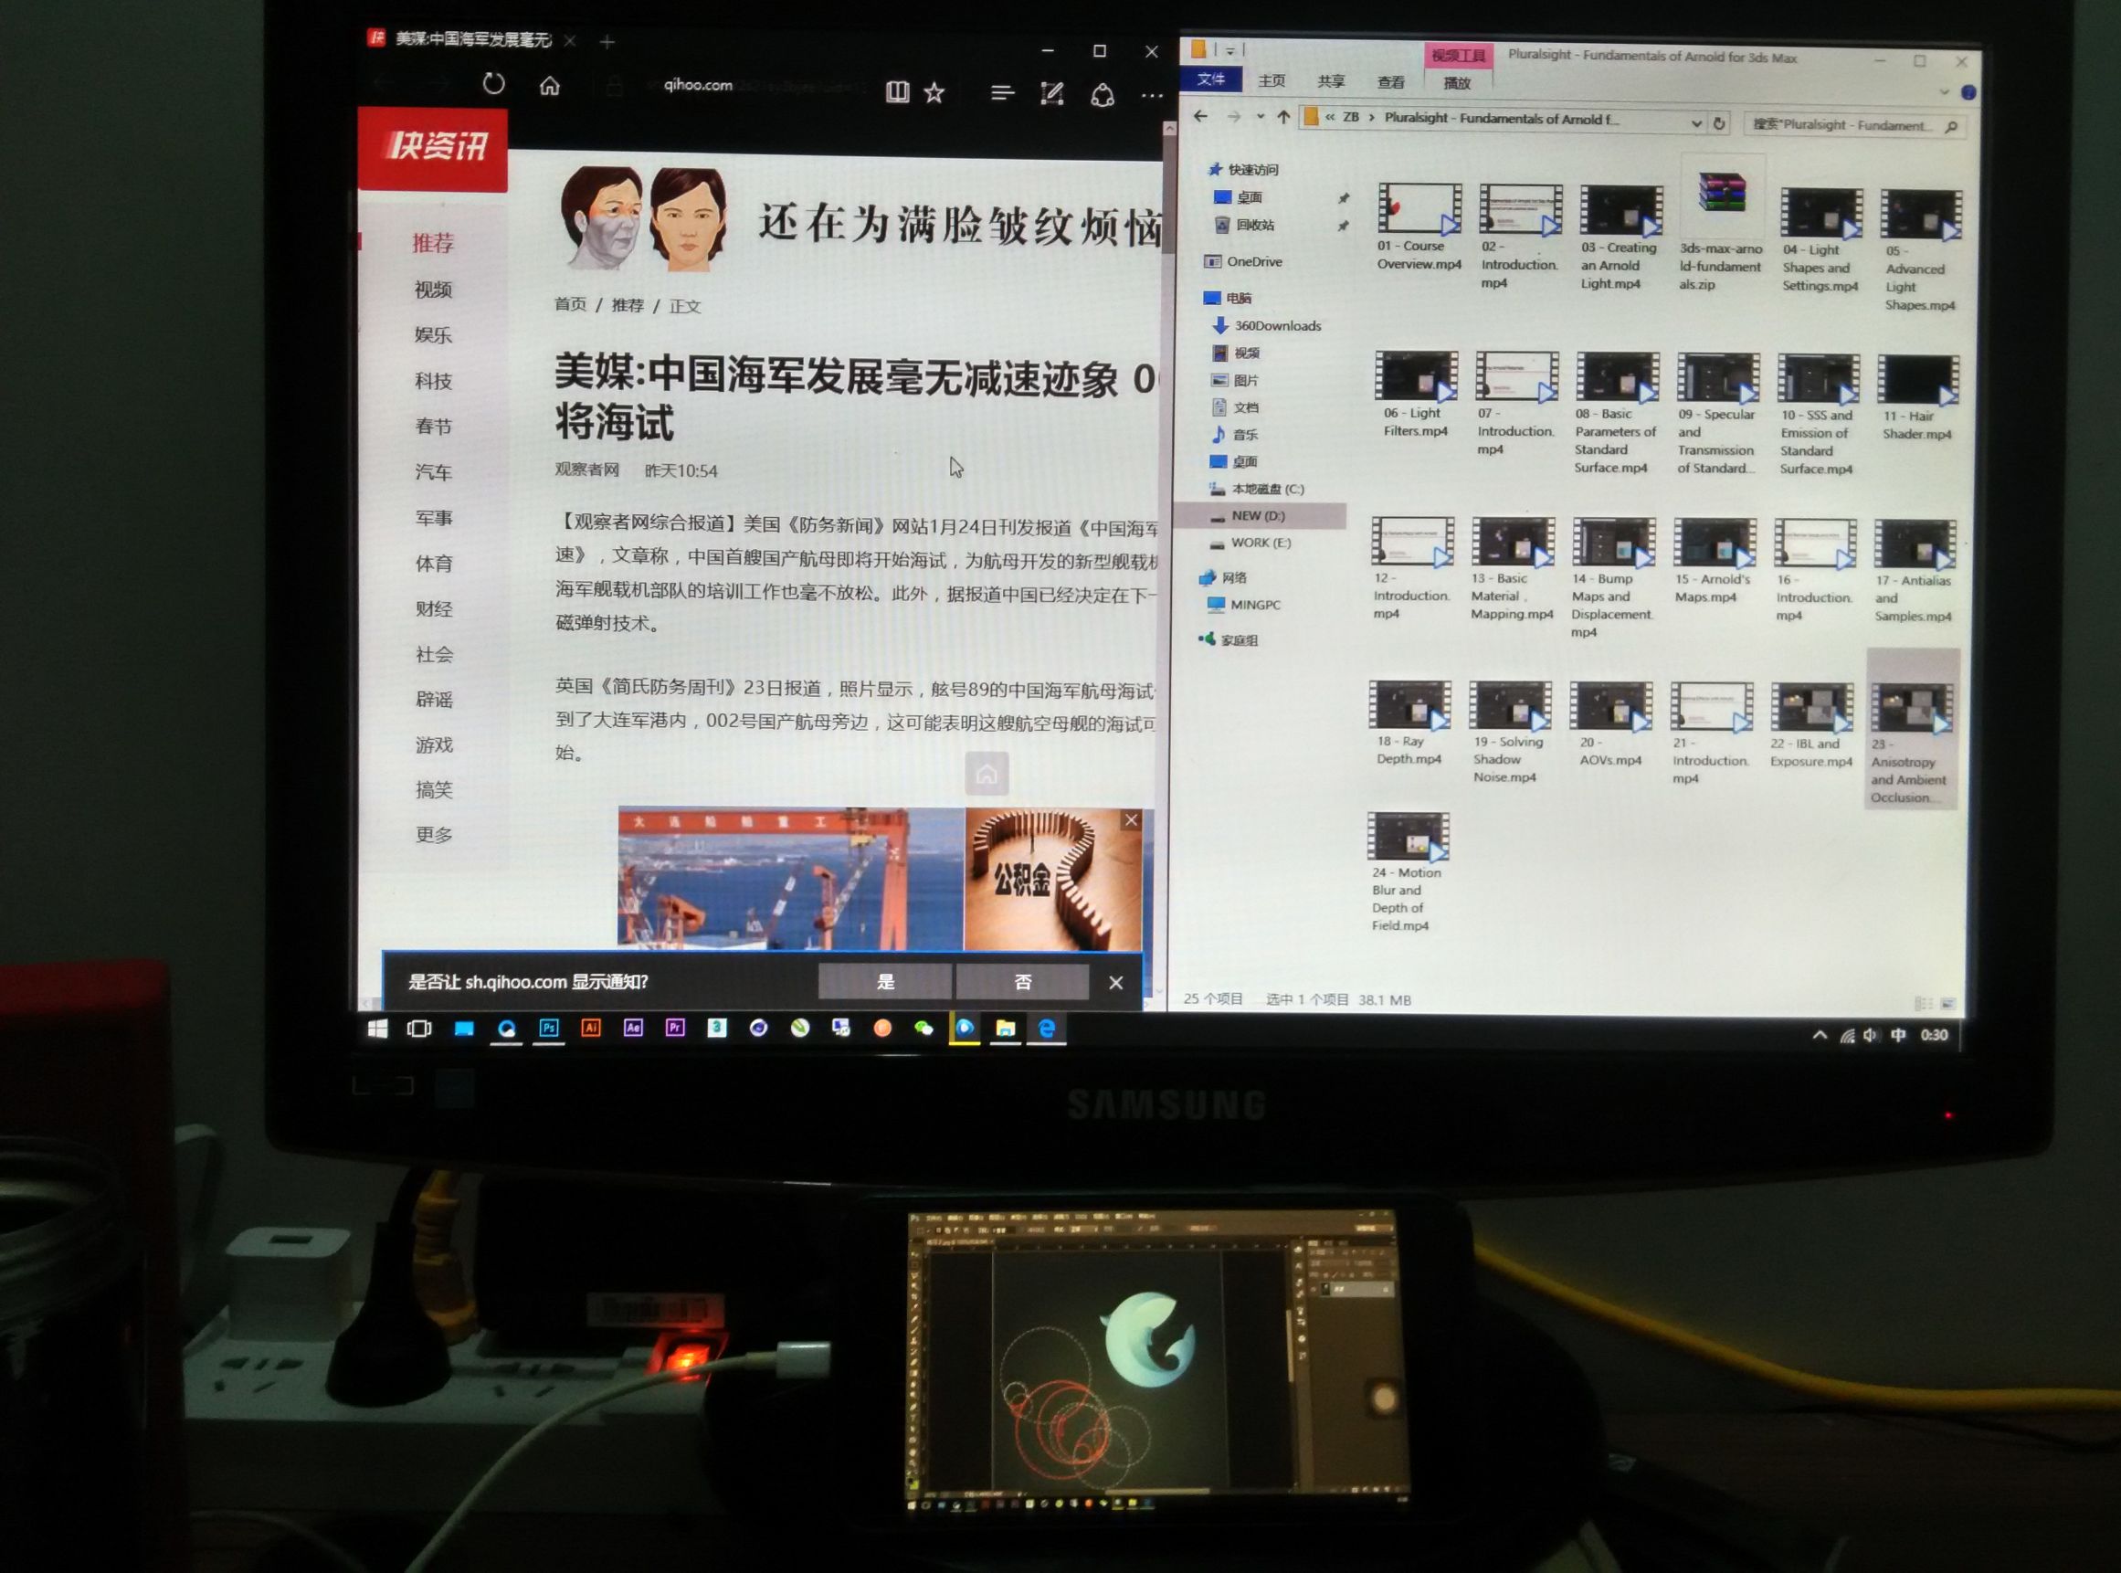The height and width of the screenshot is (1573, 2121).
Task: Open volume control in tray
Action: [1871, 1035]
